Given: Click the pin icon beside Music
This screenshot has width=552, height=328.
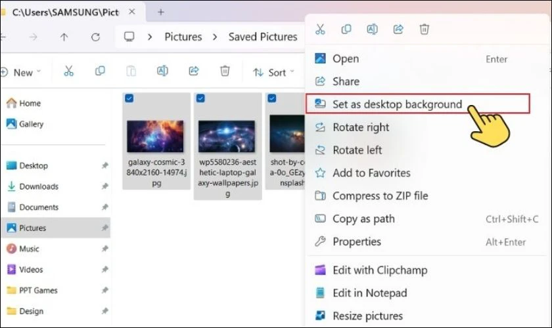Looking at the screenshot, I should 105,249.
